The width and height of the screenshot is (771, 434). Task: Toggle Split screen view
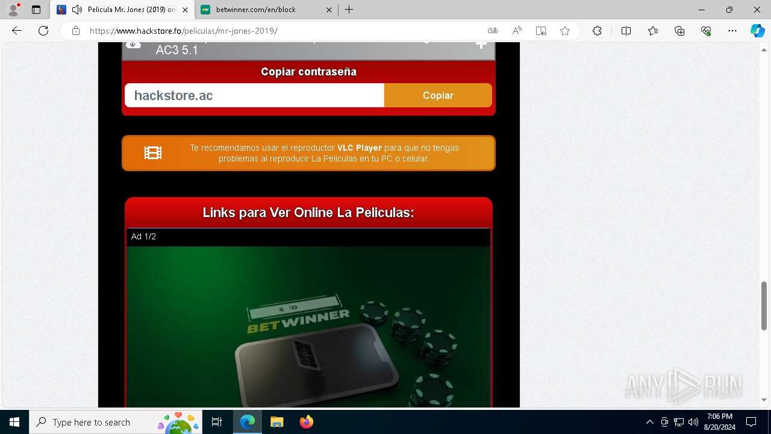coord(626,31)
